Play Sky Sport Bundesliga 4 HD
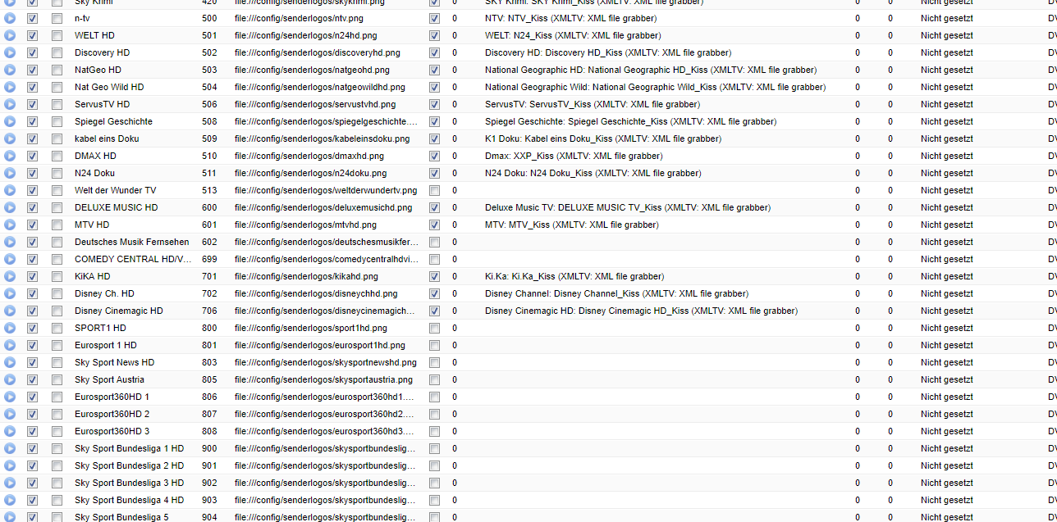 (x=10, y=500)
